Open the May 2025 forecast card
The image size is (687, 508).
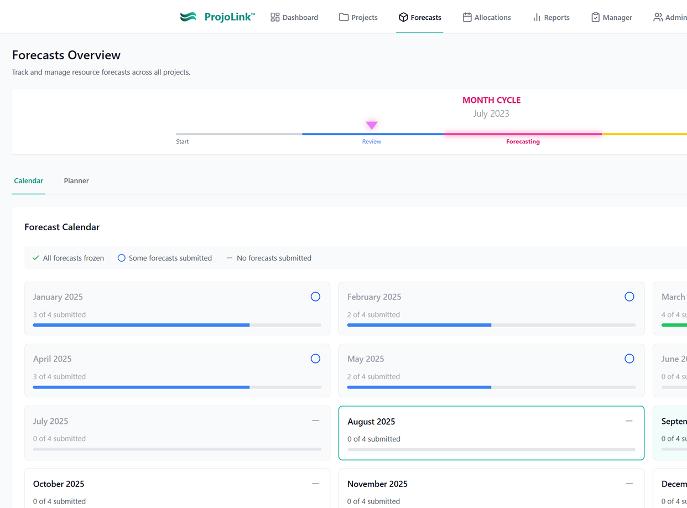491,371
